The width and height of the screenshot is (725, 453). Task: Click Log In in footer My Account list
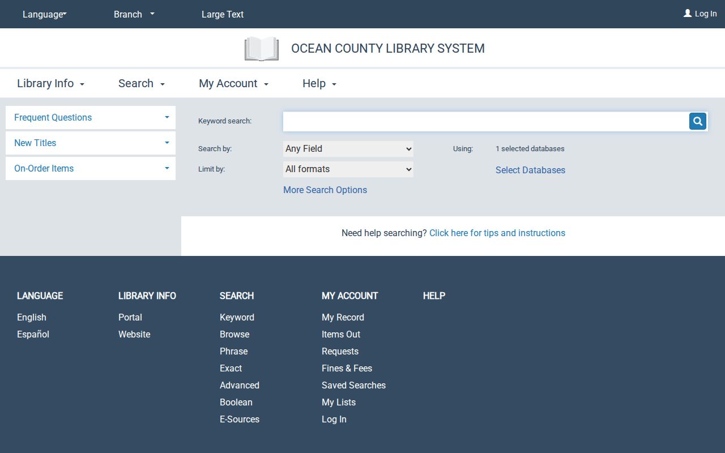coord(334,419)
